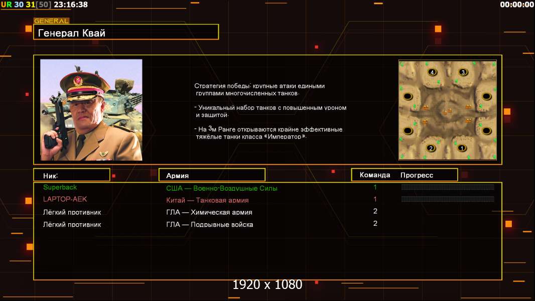Click start position 2 on the minimap
Screen dimensions: 535x301
431,148
